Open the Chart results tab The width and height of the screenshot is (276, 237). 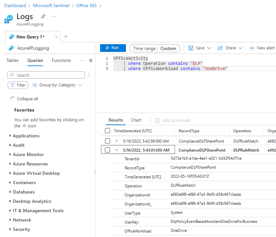click(x=136, y=120)
